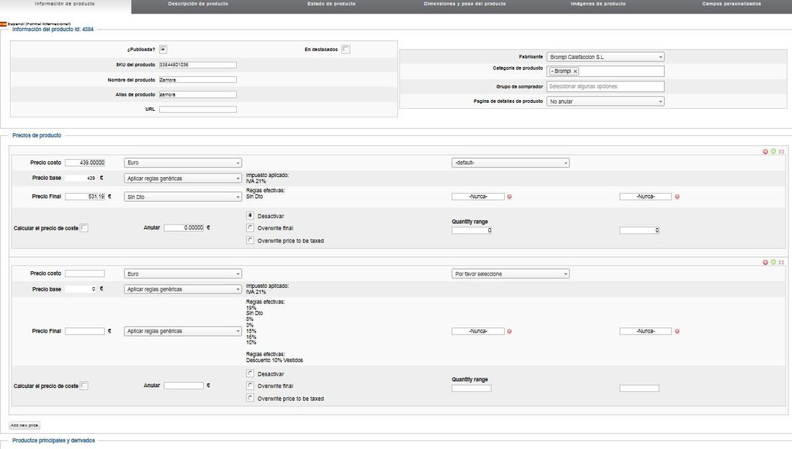Open Dimensiones y peso del producto tab
This screenshot has height=449, width=792.
(464, 4)
